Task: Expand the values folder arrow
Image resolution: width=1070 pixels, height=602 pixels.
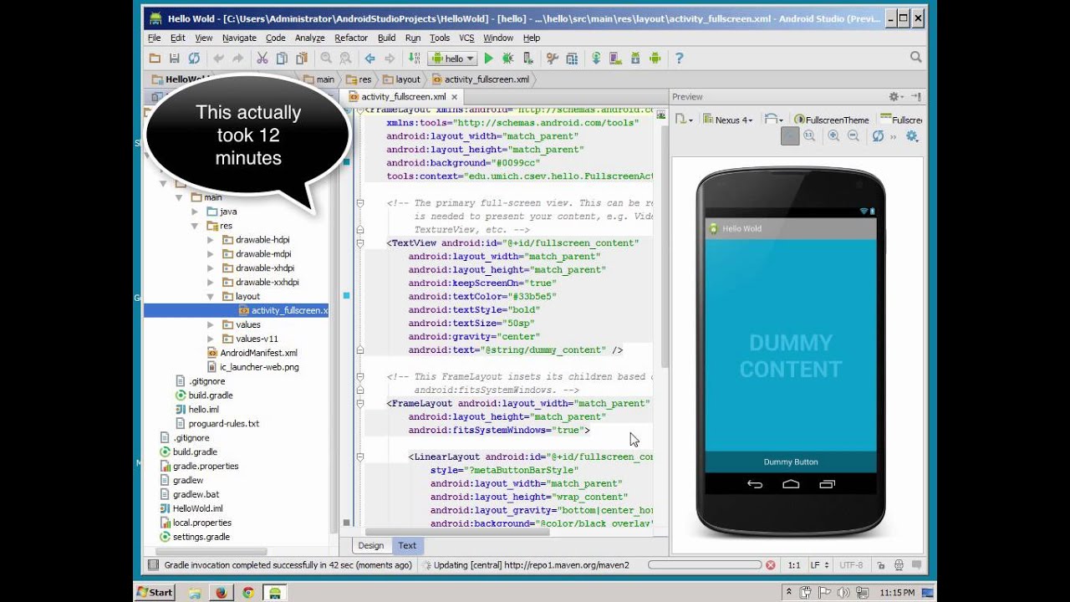Action: (211, 324)
